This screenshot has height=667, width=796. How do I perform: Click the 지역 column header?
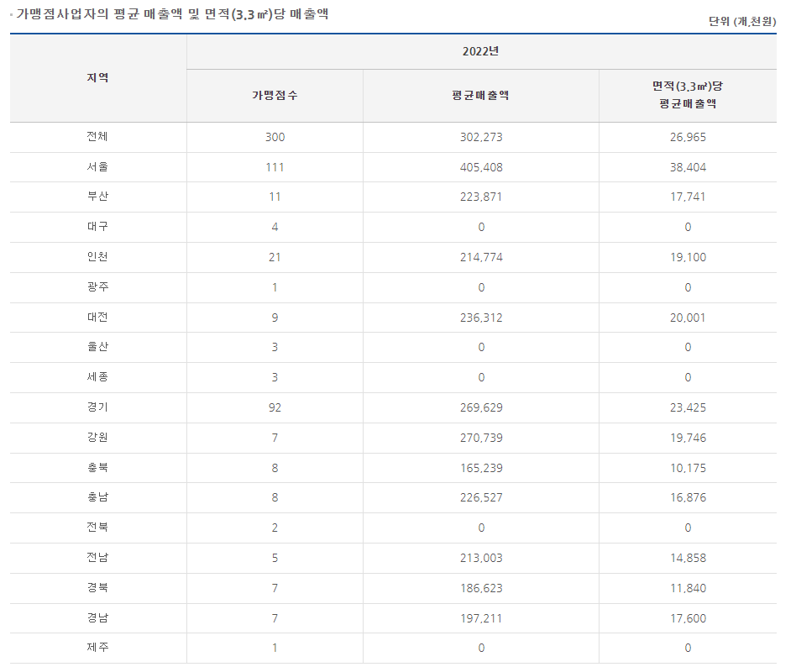(97, 78)
